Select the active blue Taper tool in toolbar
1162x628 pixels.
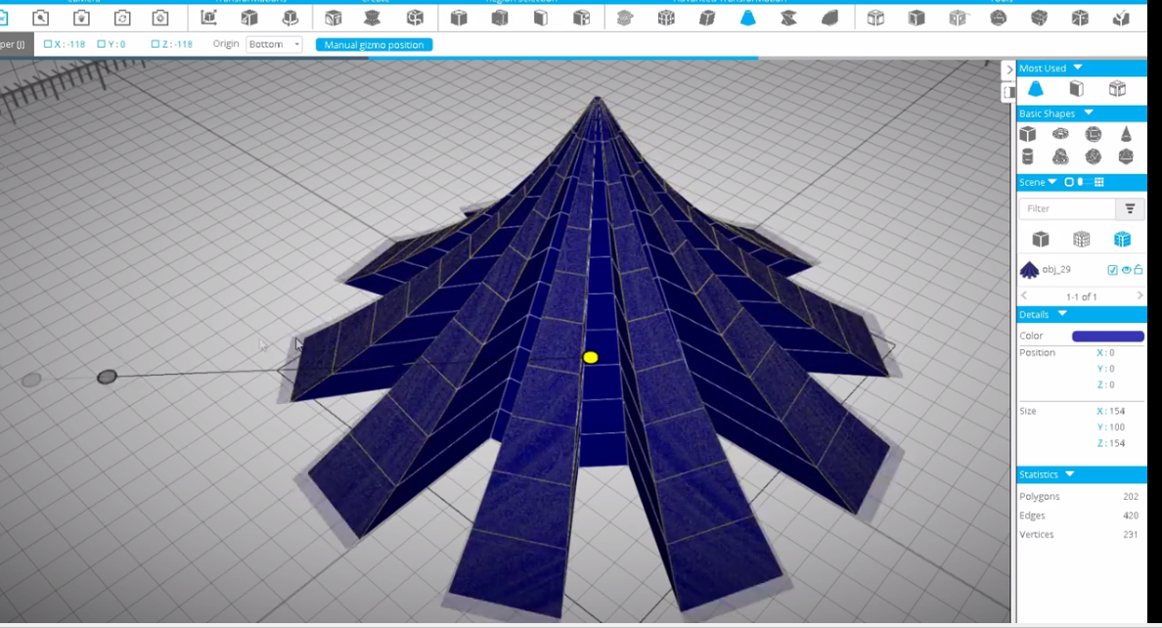(x=747, y=18)
